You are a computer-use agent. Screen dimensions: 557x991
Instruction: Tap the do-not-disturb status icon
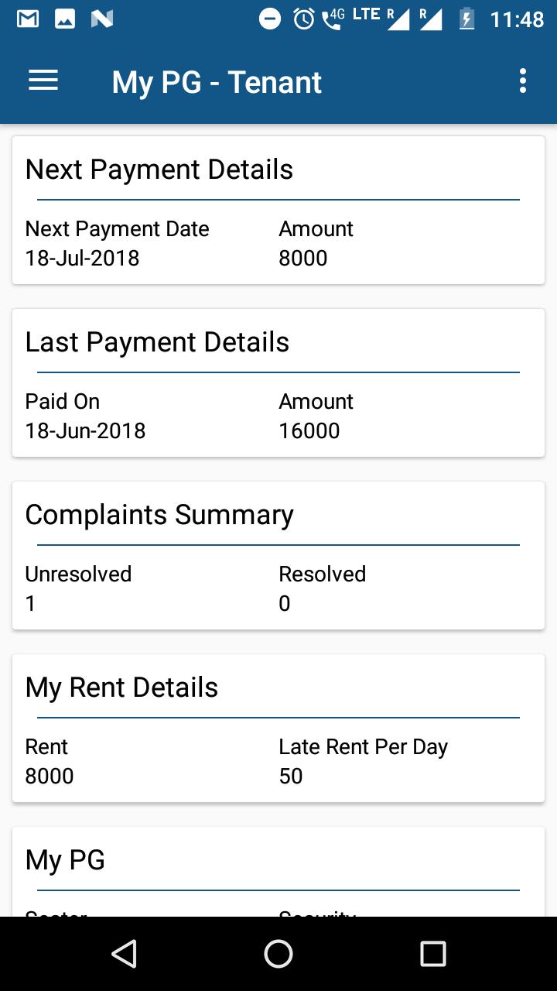coord(270,19)
